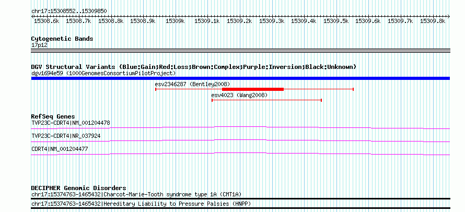
Task: Open the dgv1694e59 variant label
Action: point(103,73)
